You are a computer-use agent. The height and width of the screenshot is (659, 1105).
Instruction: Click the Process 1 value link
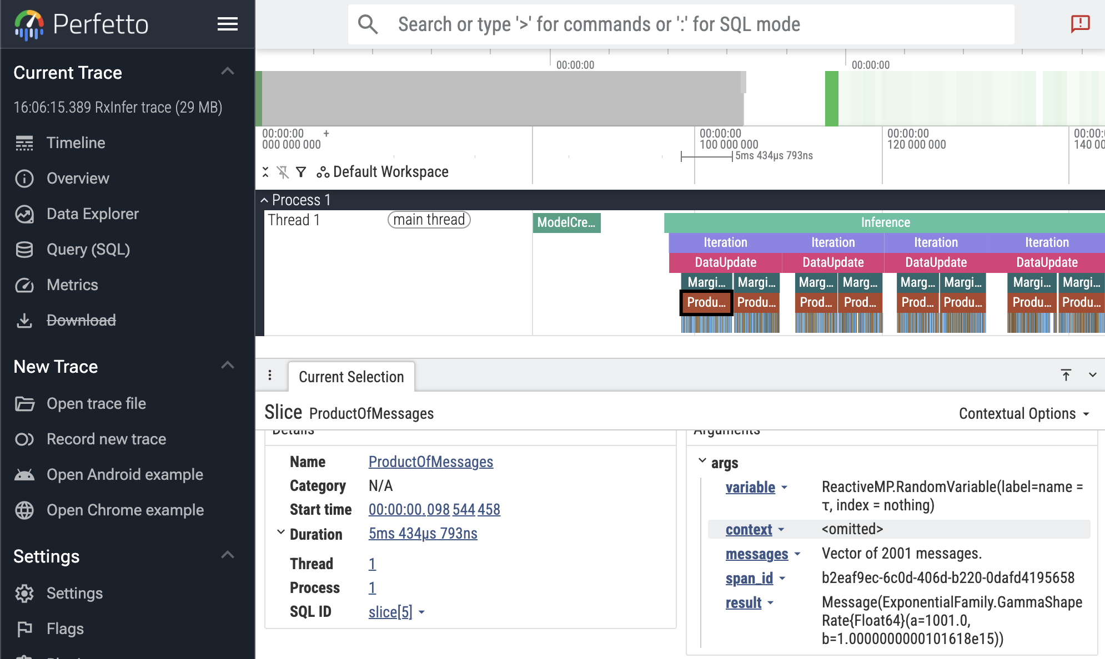coord(372,588)
